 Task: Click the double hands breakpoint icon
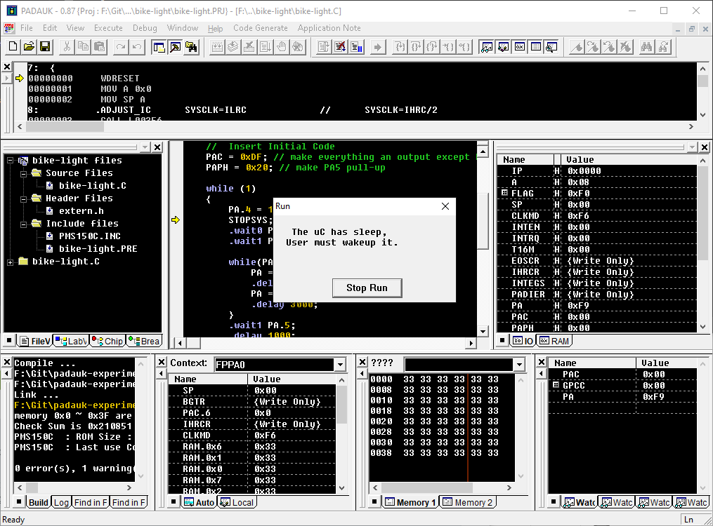coord(298,47)
